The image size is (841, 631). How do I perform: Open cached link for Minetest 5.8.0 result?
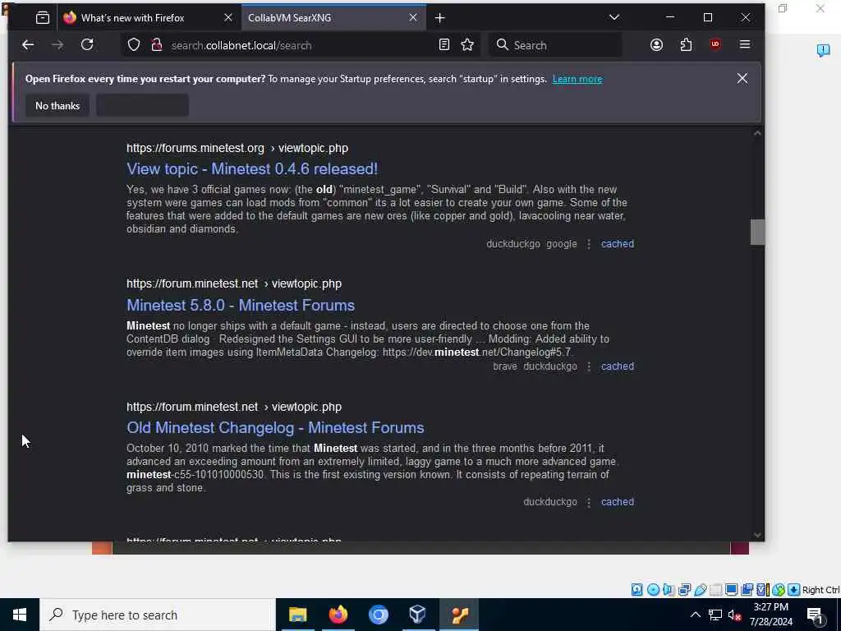coord(618,366)
